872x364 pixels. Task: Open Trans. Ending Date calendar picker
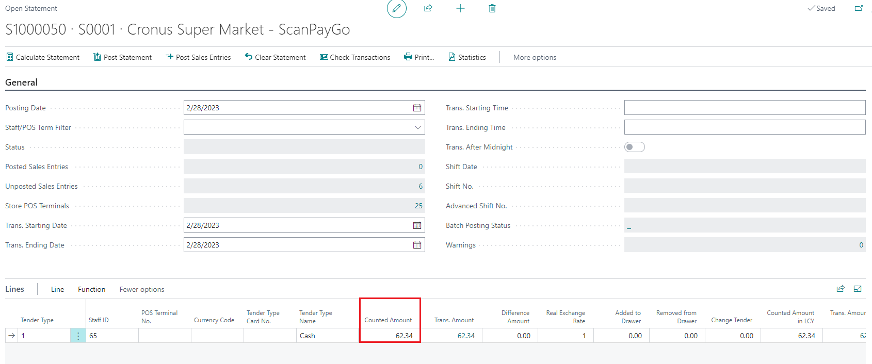[x=417, y=245]
